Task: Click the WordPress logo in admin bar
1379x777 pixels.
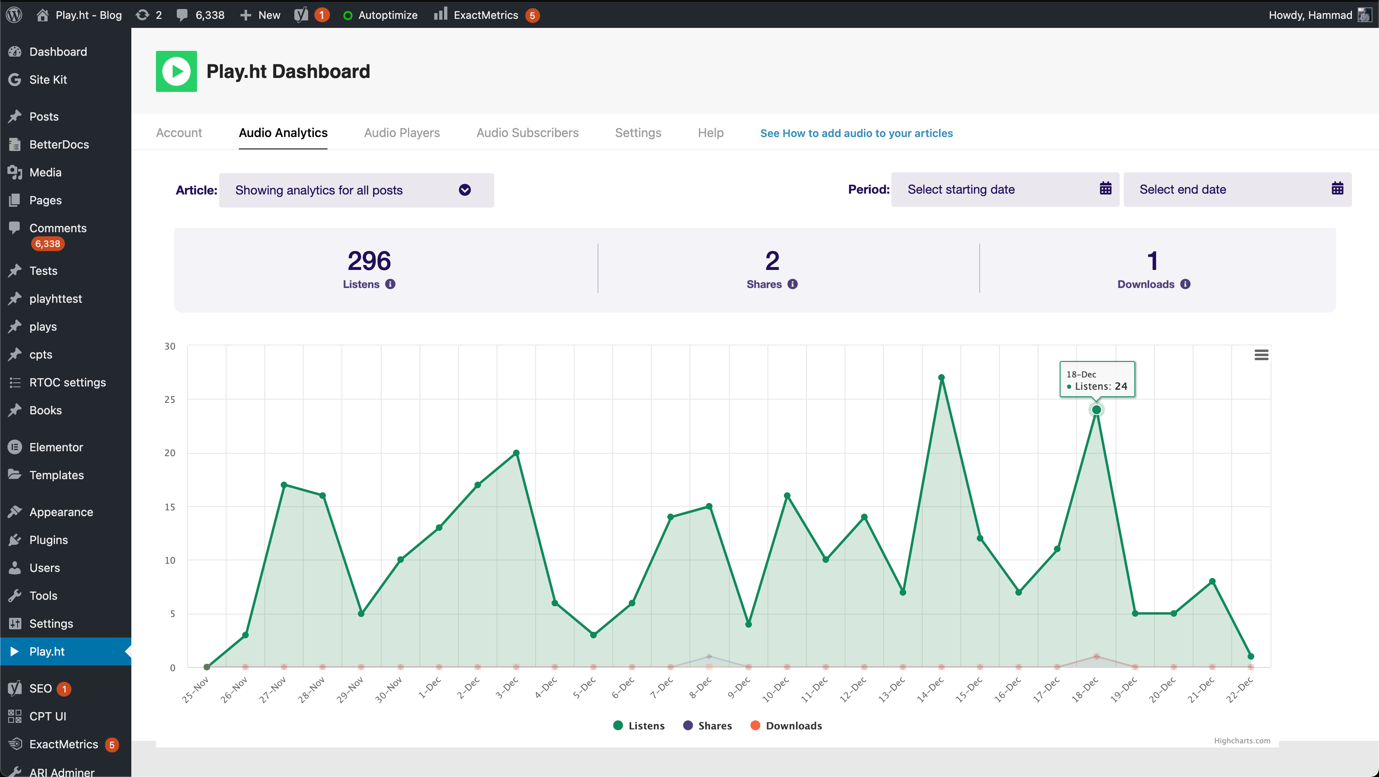Action: click(x=14, y=14)
